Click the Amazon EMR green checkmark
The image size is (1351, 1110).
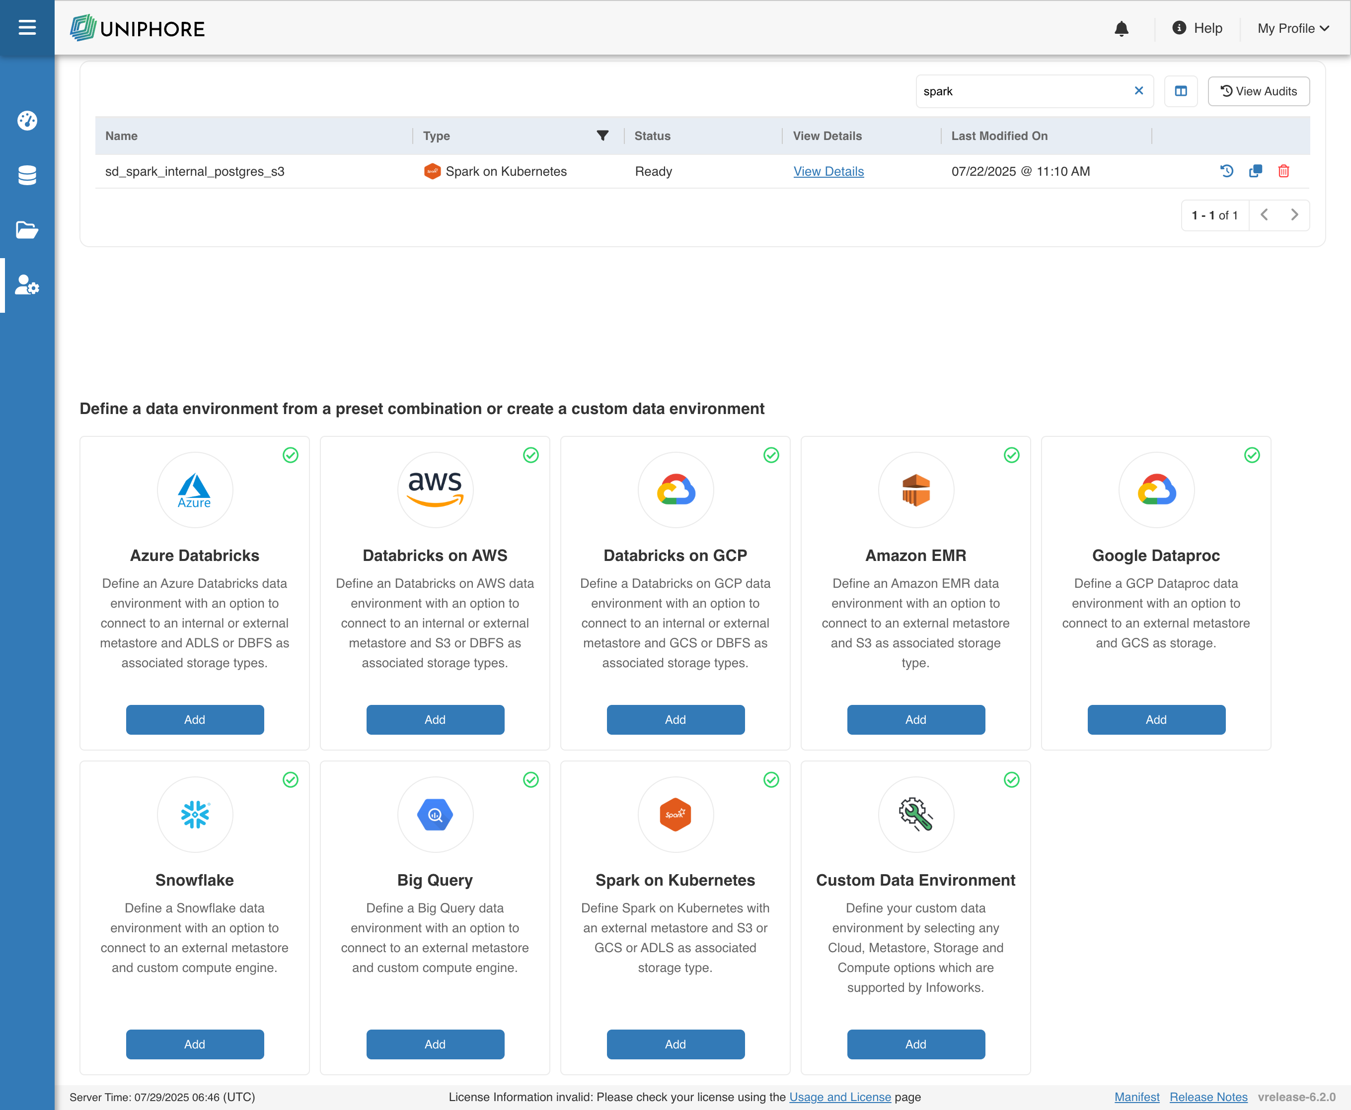coord(1011,455)
